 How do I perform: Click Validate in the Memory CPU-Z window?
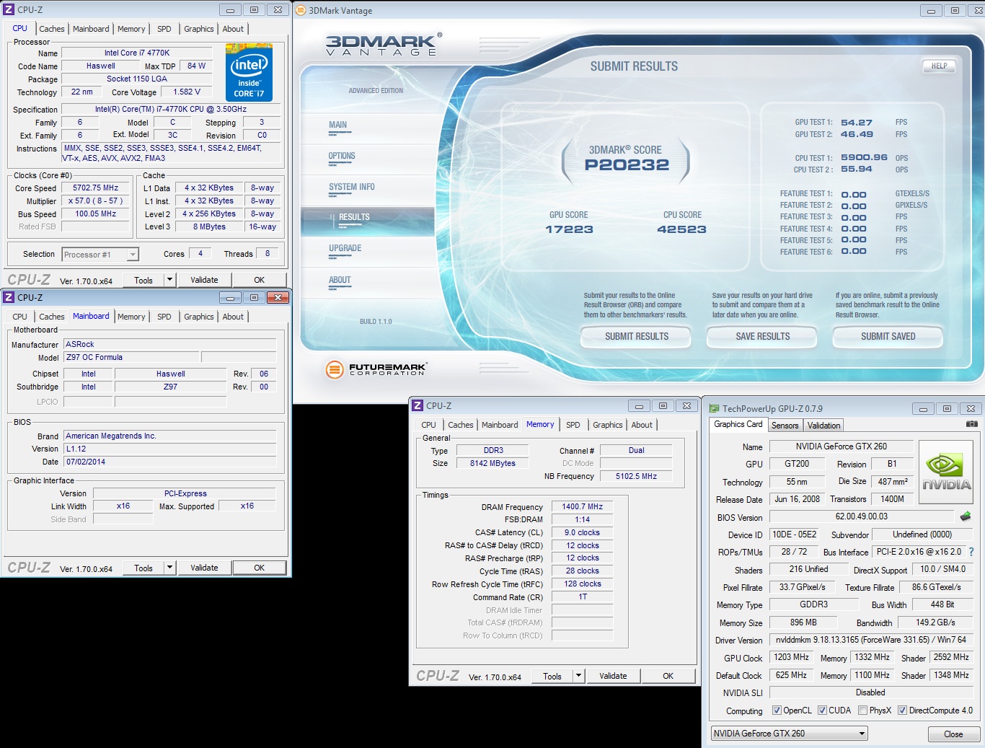613,676
